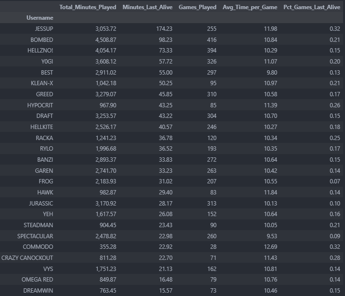Select the Minutes_Last_Alive column header
This screenshot has height=296, width=345.
(147, 7)
